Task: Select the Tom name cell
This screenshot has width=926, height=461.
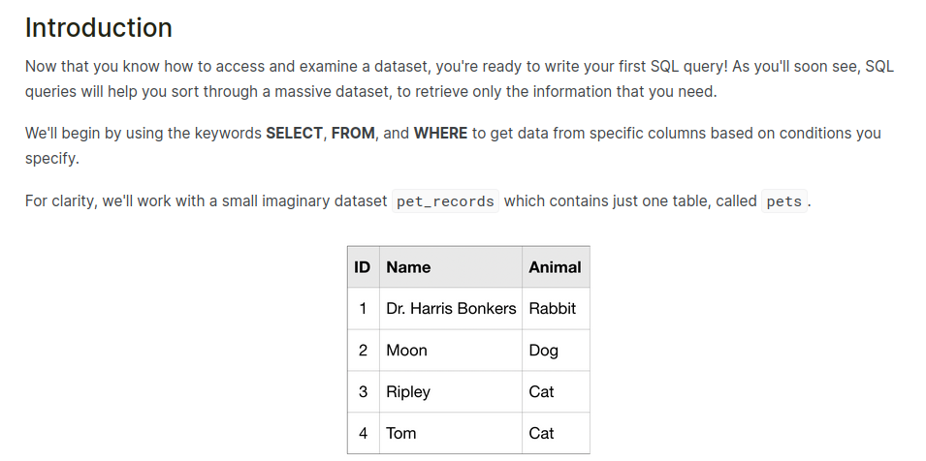Action: [401, 434]
